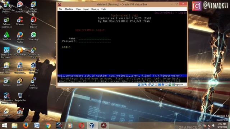Open Ulead VideoStudio desktop icon
The image size is (230, 129).
click(20, 68)
